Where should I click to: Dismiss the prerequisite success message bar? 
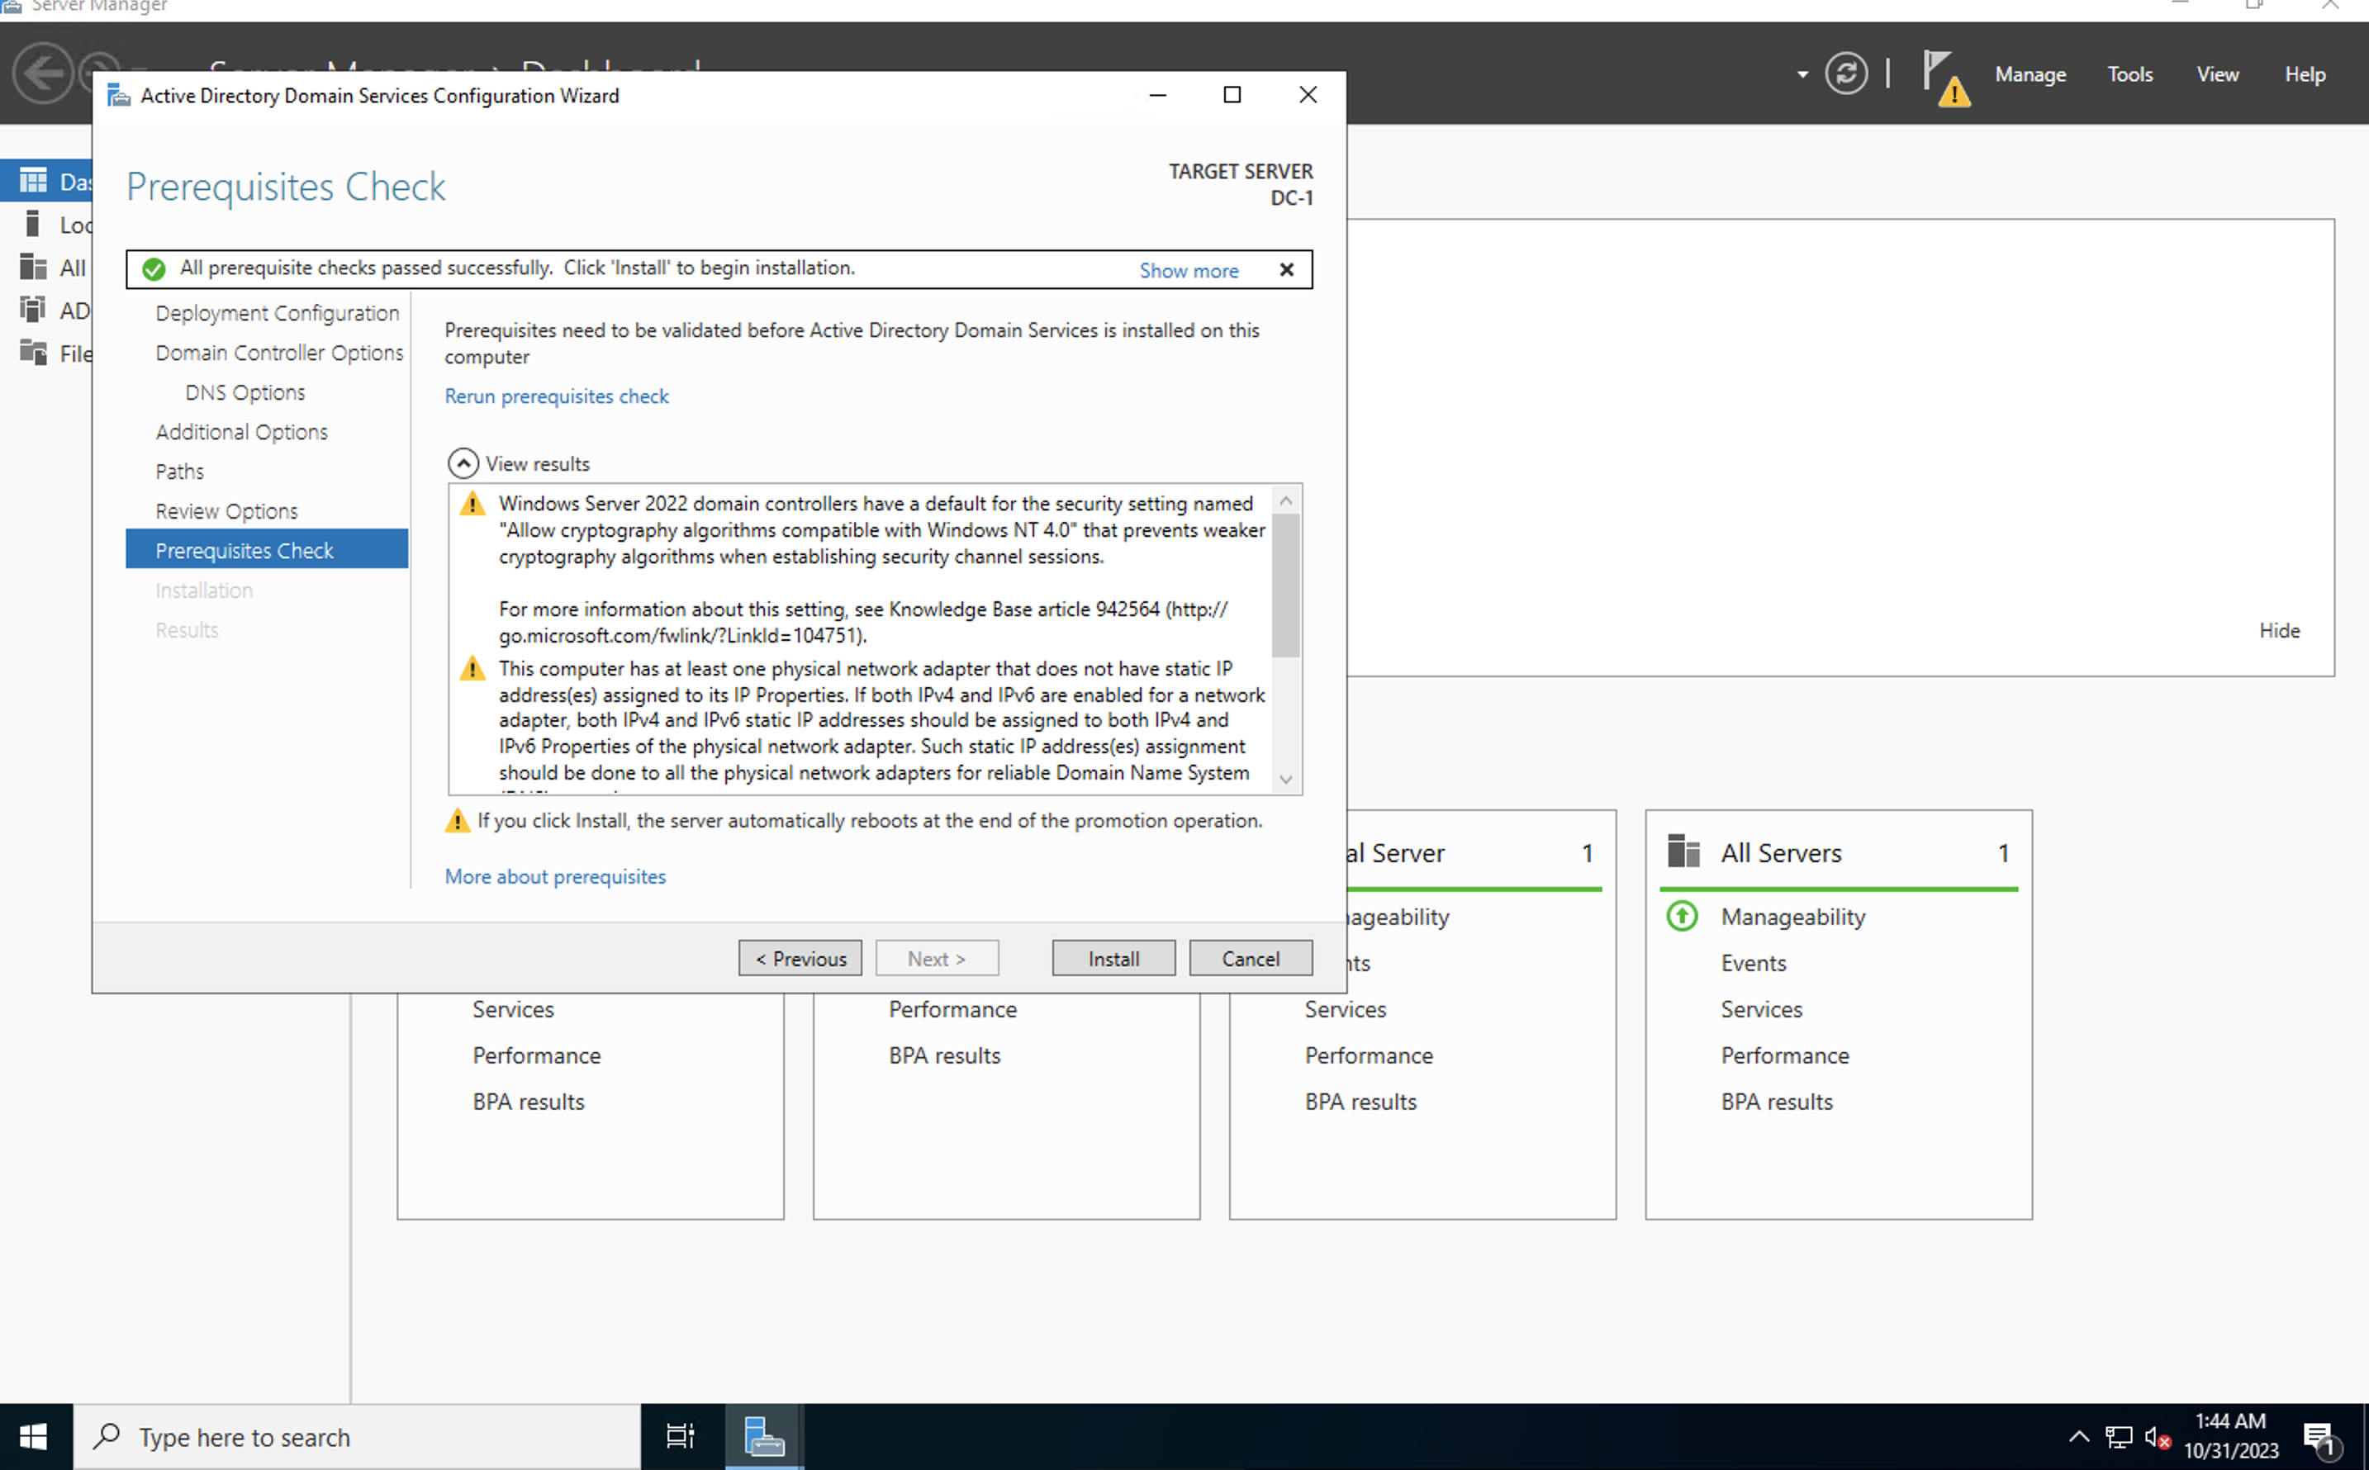[1285, 269]
